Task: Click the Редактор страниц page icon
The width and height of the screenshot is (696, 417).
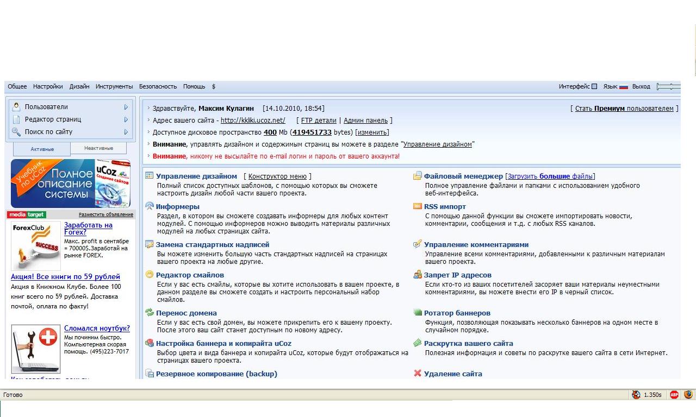Action: pos(16,119)
